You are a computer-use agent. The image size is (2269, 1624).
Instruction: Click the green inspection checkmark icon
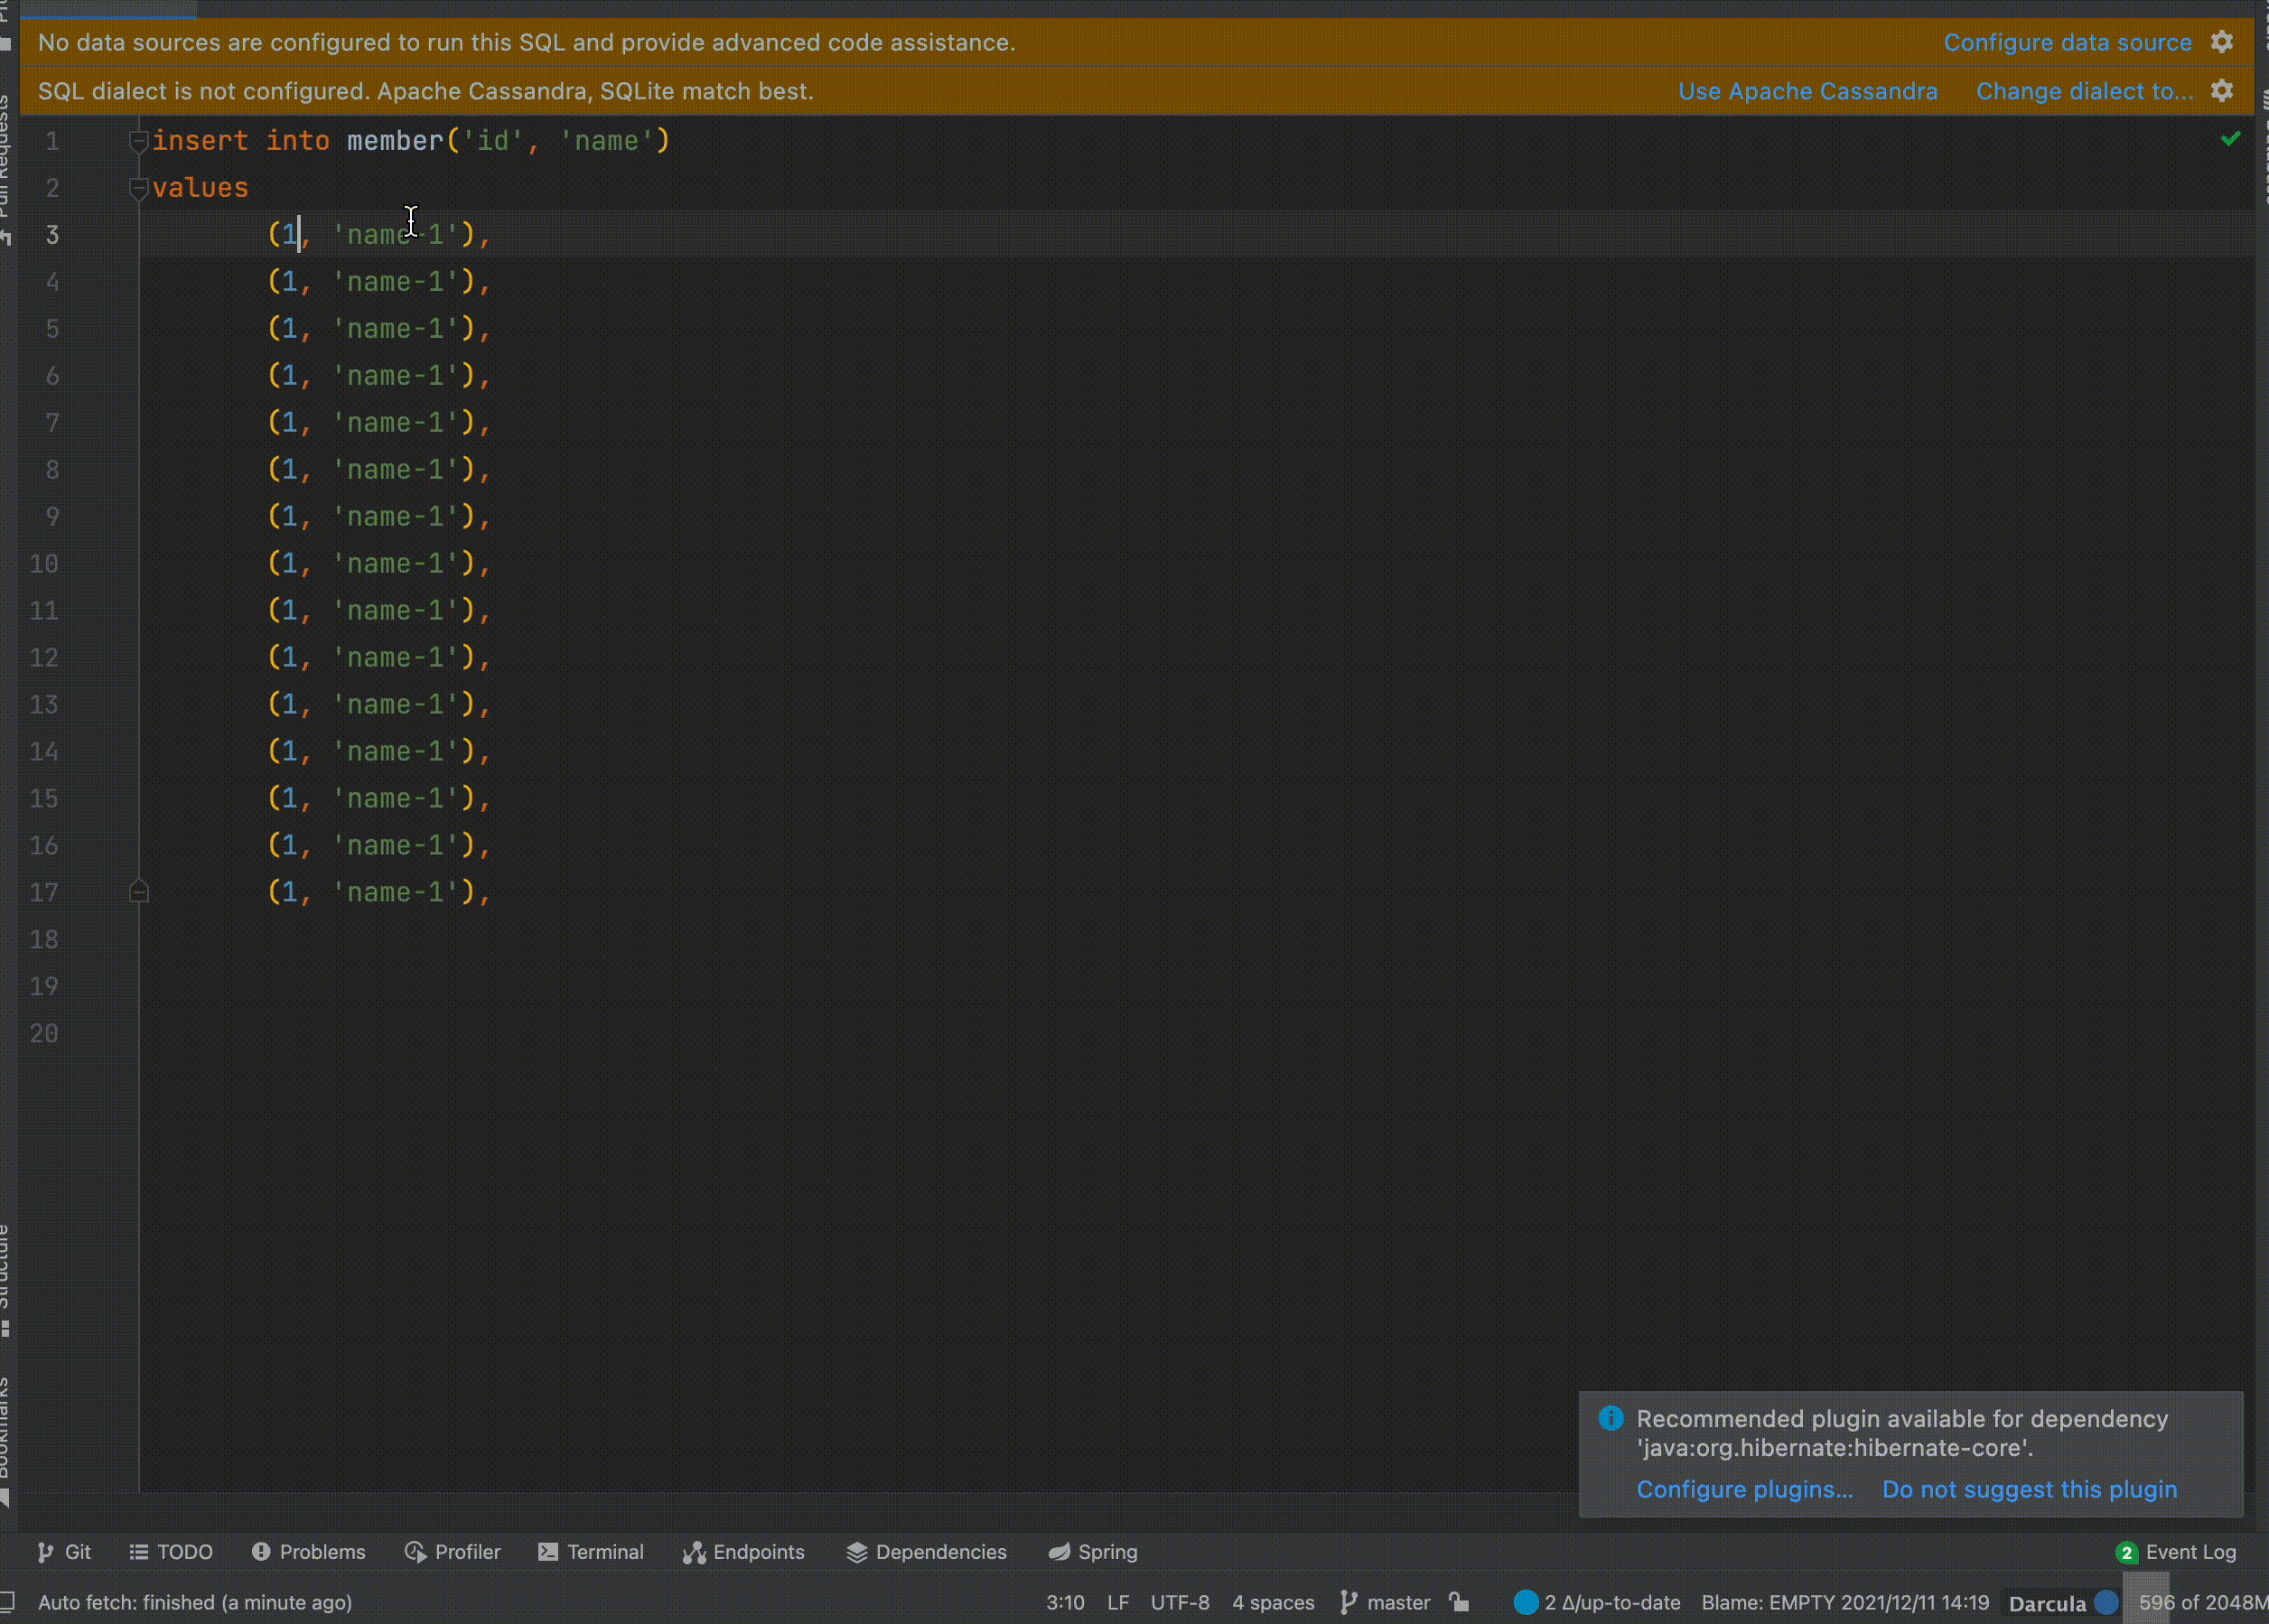[2230, 139]
